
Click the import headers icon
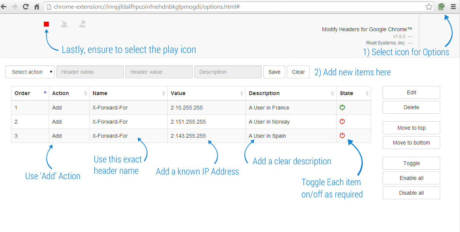coord(64,24)
